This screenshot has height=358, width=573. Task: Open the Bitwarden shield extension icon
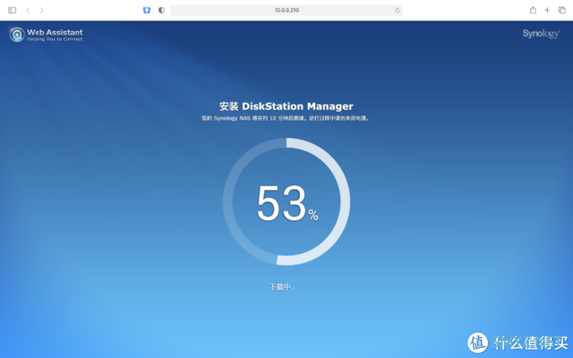coord(147,10)
